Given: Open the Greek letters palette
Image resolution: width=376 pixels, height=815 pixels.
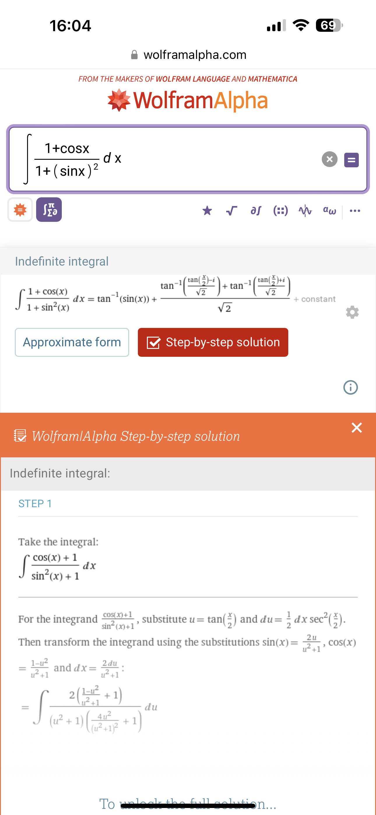Looking at the screenshot, I should pos(329,211).
